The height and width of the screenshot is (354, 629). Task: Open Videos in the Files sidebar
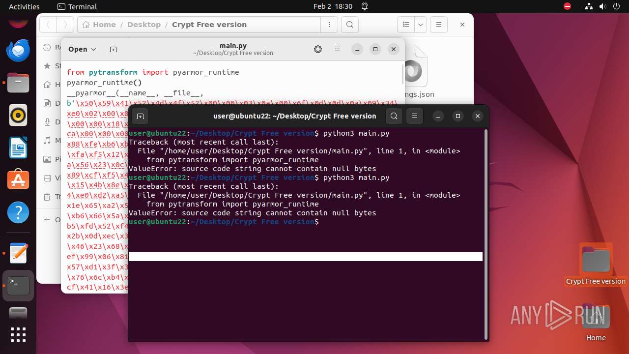click(51, 178)
